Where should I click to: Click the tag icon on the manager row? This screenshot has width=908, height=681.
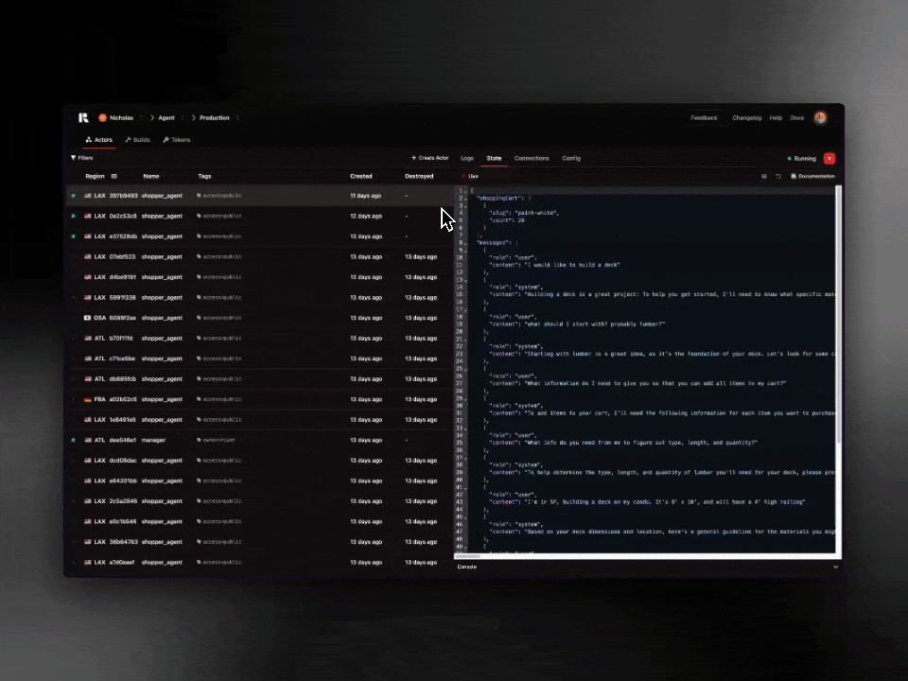click(x=199, y=440)
